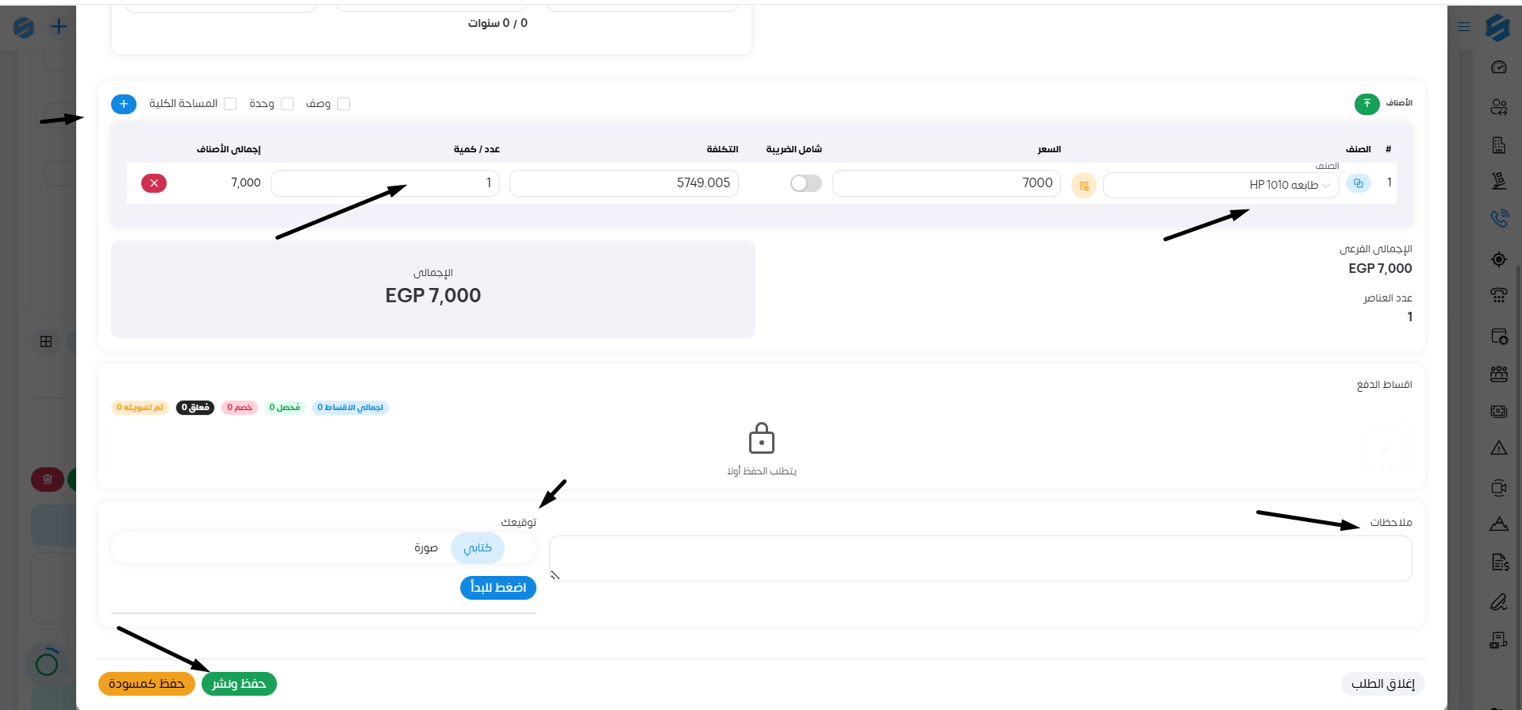Click the حفظ ونشر button

coord(239,684)
